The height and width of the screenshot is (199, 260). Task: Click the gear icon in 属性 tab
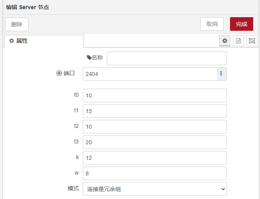click(x=12, y=41)
